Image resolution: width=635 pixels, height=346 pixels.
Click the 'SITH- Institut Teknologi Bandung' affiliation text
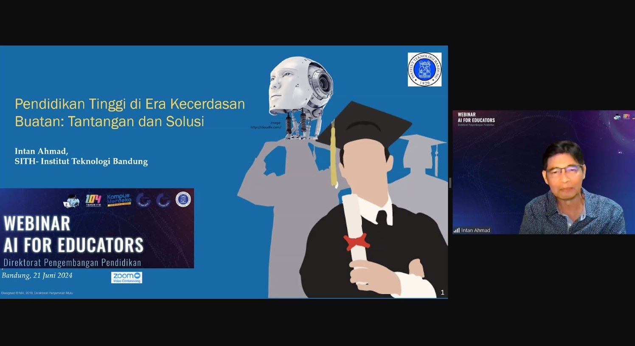81,161
